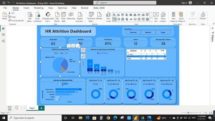The width and height of the screenshot is (215, 121).
Task: Open the Format ribbon tab
Action: (x=85, y=8)
